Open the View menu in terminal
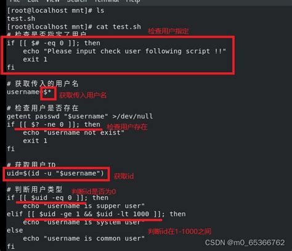Viewport: 292px width, 251px height. [x=52, y=1]
